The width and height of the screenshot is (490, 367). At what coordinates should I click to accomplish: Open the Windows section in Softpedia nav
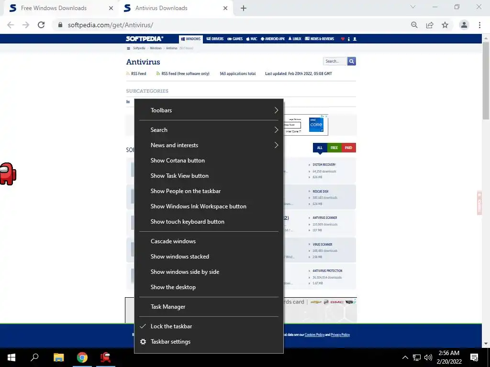[x=191, y=39]
